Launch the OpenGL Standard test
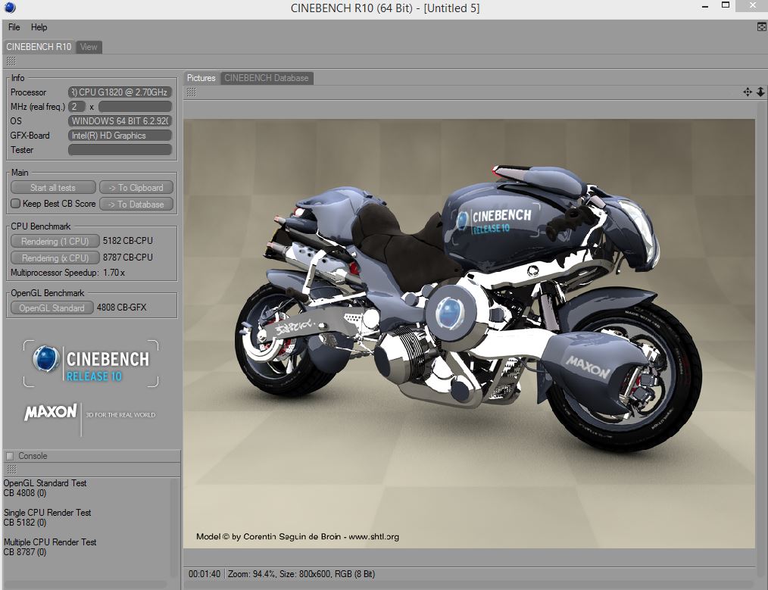The height and width of the screenshot is (590, 768). coord(51,307)
